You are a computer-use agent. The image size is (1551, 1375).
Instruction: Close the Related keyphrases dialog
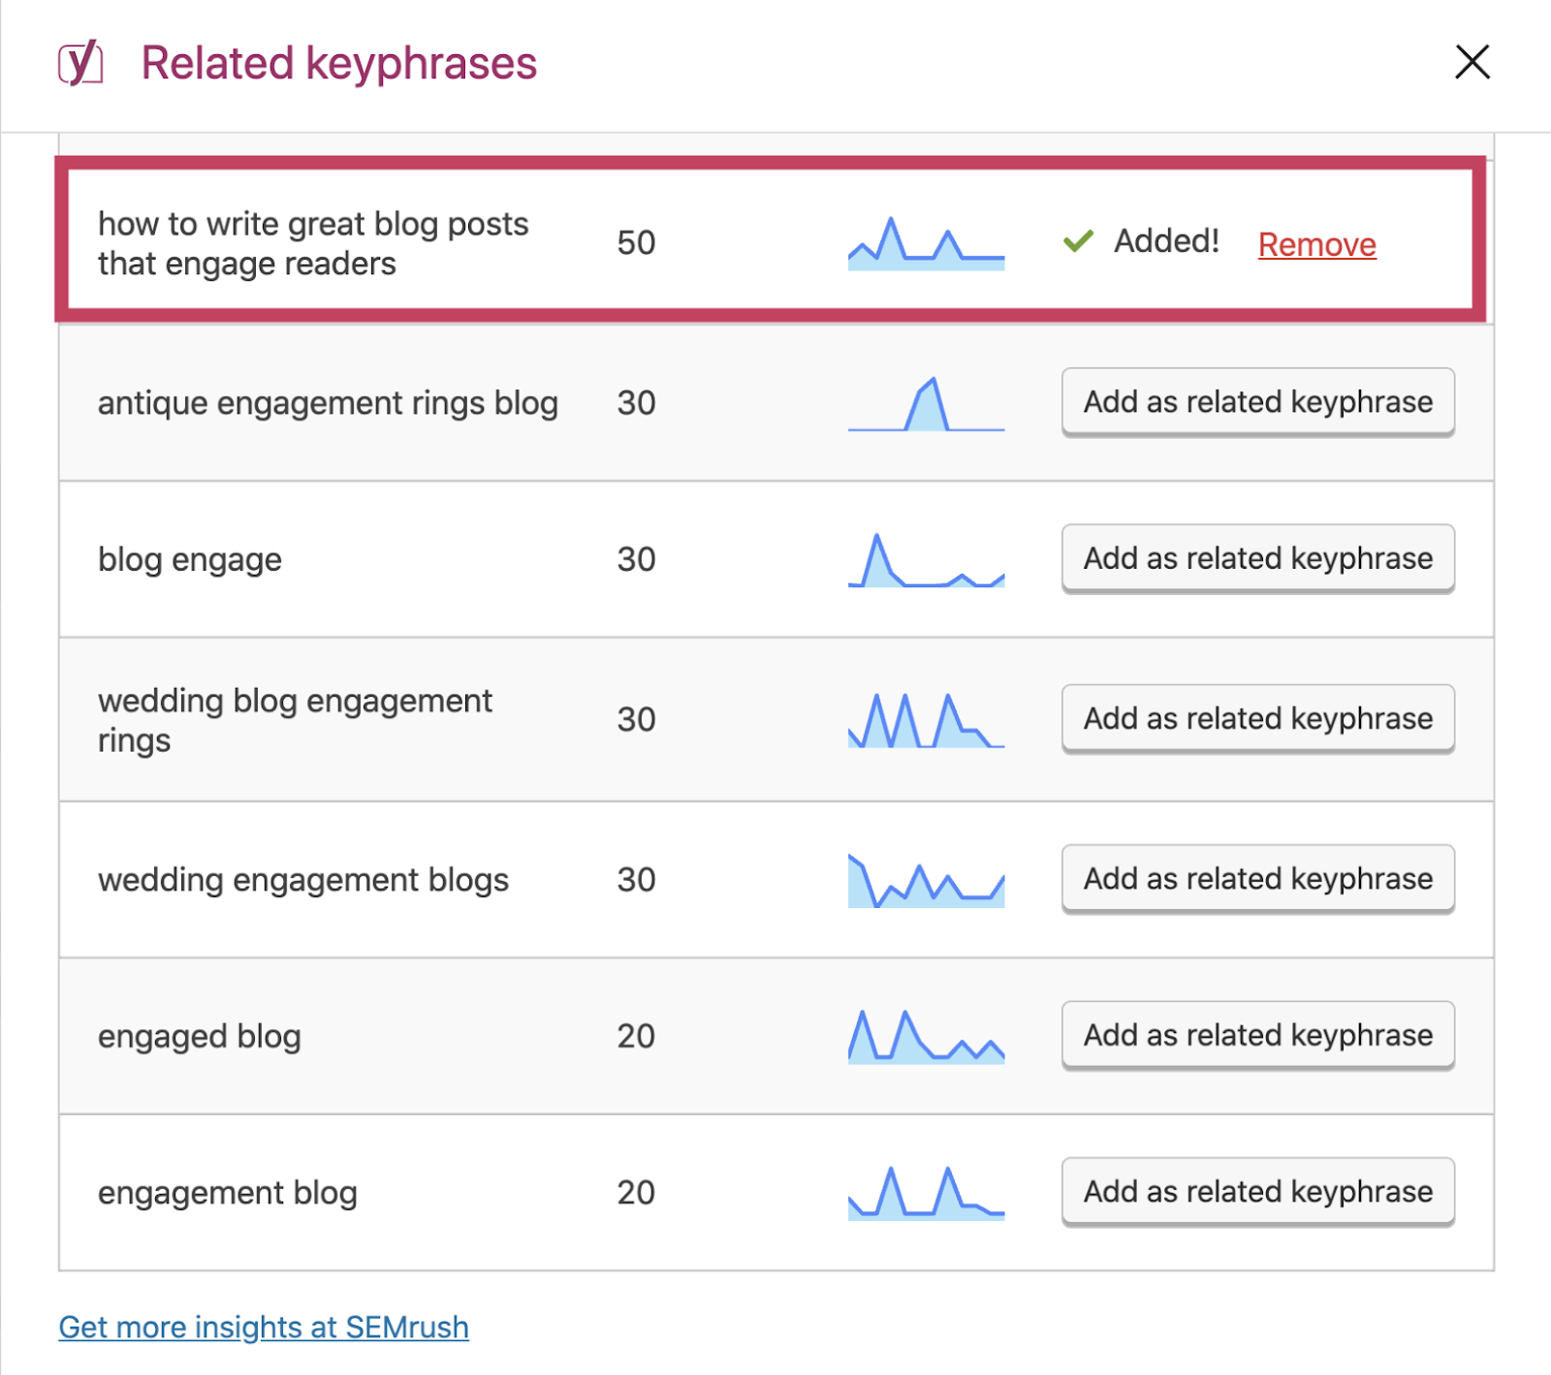[x=1472, y=62]
